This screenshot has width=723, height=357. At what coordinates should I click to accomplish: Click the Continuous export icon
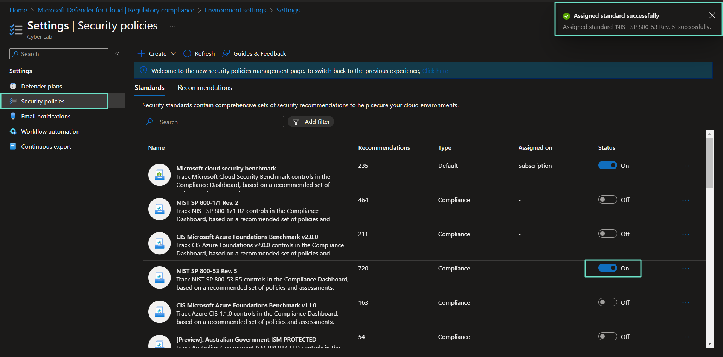click(x=13, y=146)
